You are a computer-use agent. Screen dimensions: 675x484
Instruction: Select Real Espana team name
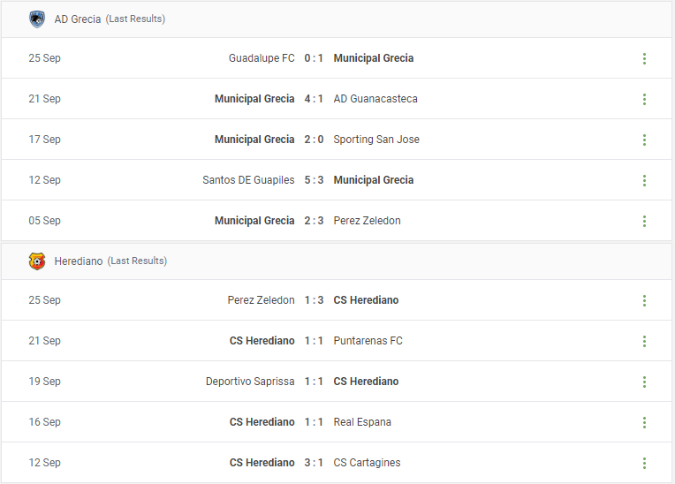click(362, 422)
